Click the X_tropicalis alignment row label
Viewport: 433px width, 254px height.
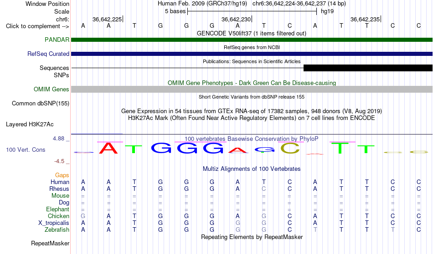pyautogui.click(x=54, y=223)
